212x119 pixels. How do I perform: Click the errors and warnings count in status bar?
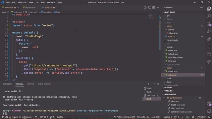coord(44,117)
